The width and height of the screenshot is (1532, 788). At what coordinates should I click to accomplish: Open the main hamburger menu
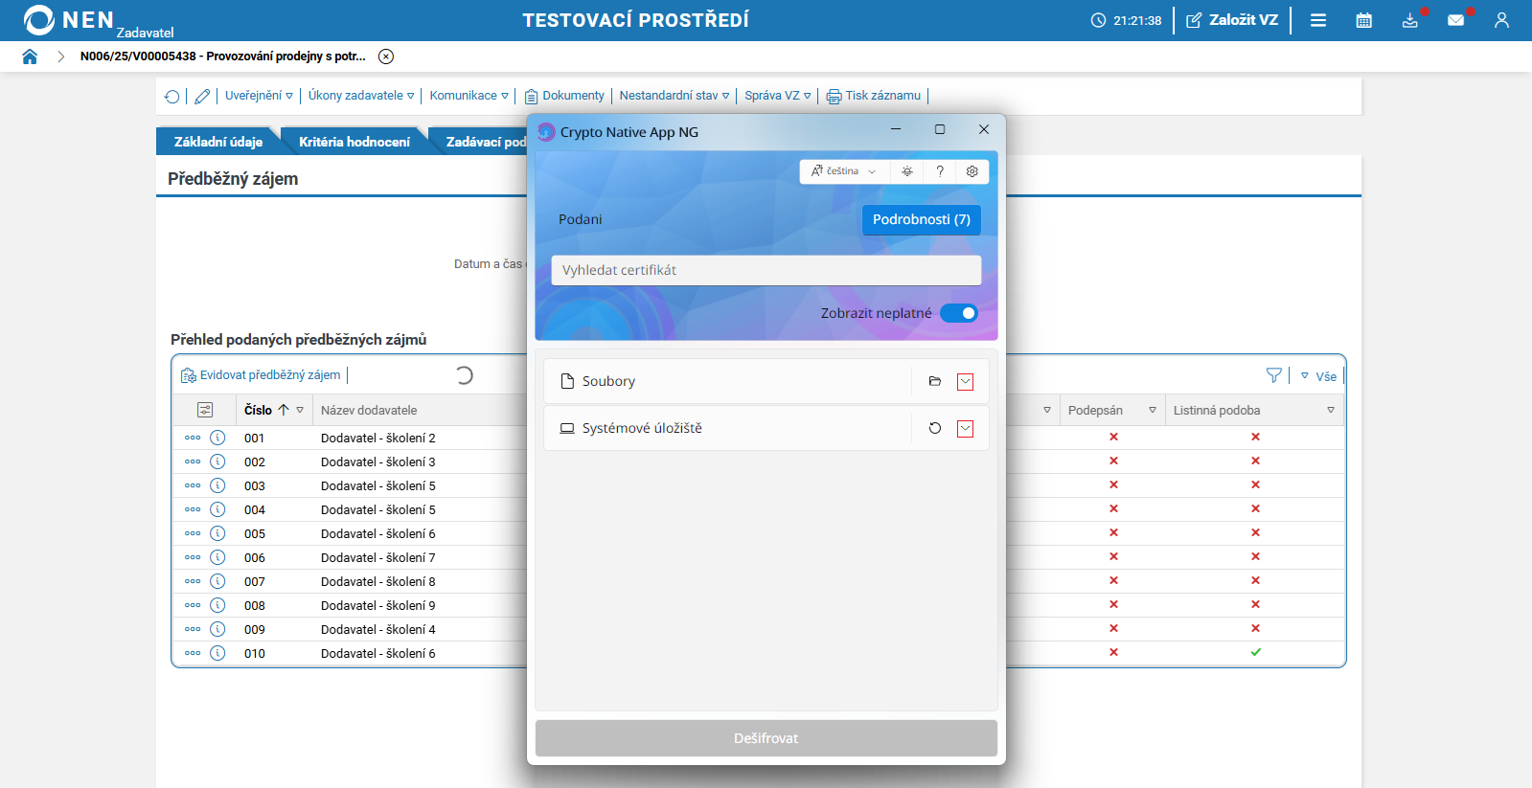pyautogui.click(x=1318, y=20)
